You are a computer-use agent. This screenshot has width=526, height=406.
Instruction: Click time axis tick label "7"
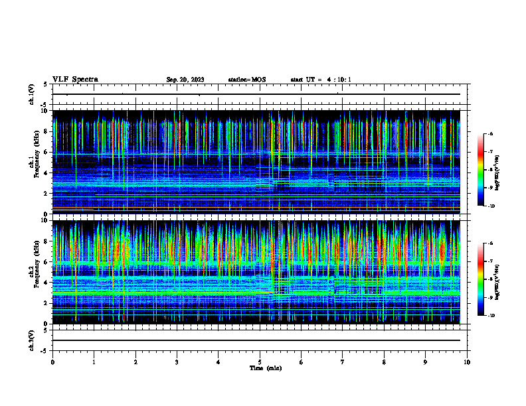[x=343, y=362]
